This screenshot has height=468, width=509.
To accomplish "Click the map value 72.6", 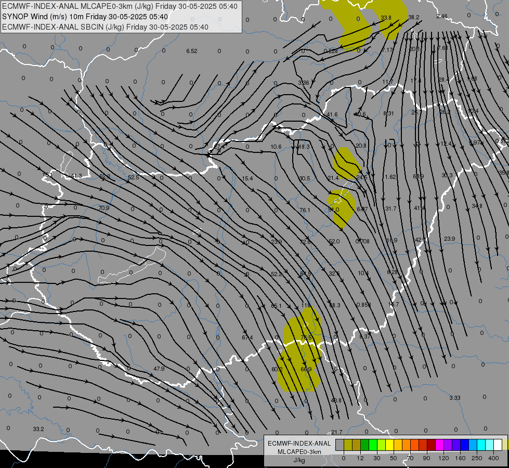I will click(x=305, y=242).
